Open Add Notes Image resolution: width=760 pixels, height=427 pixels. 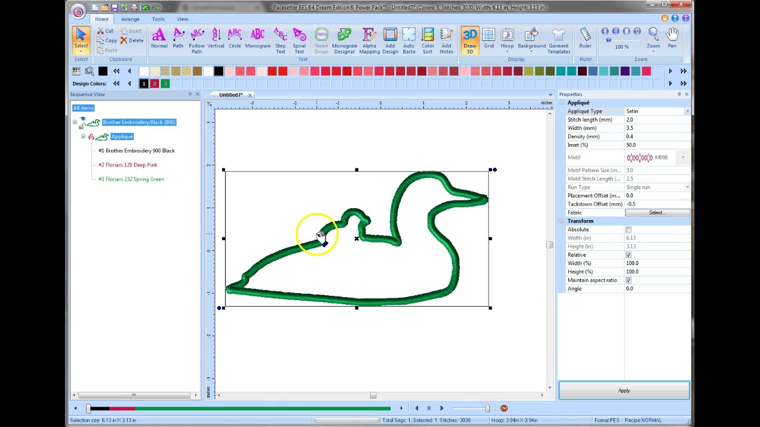(446, 40)
